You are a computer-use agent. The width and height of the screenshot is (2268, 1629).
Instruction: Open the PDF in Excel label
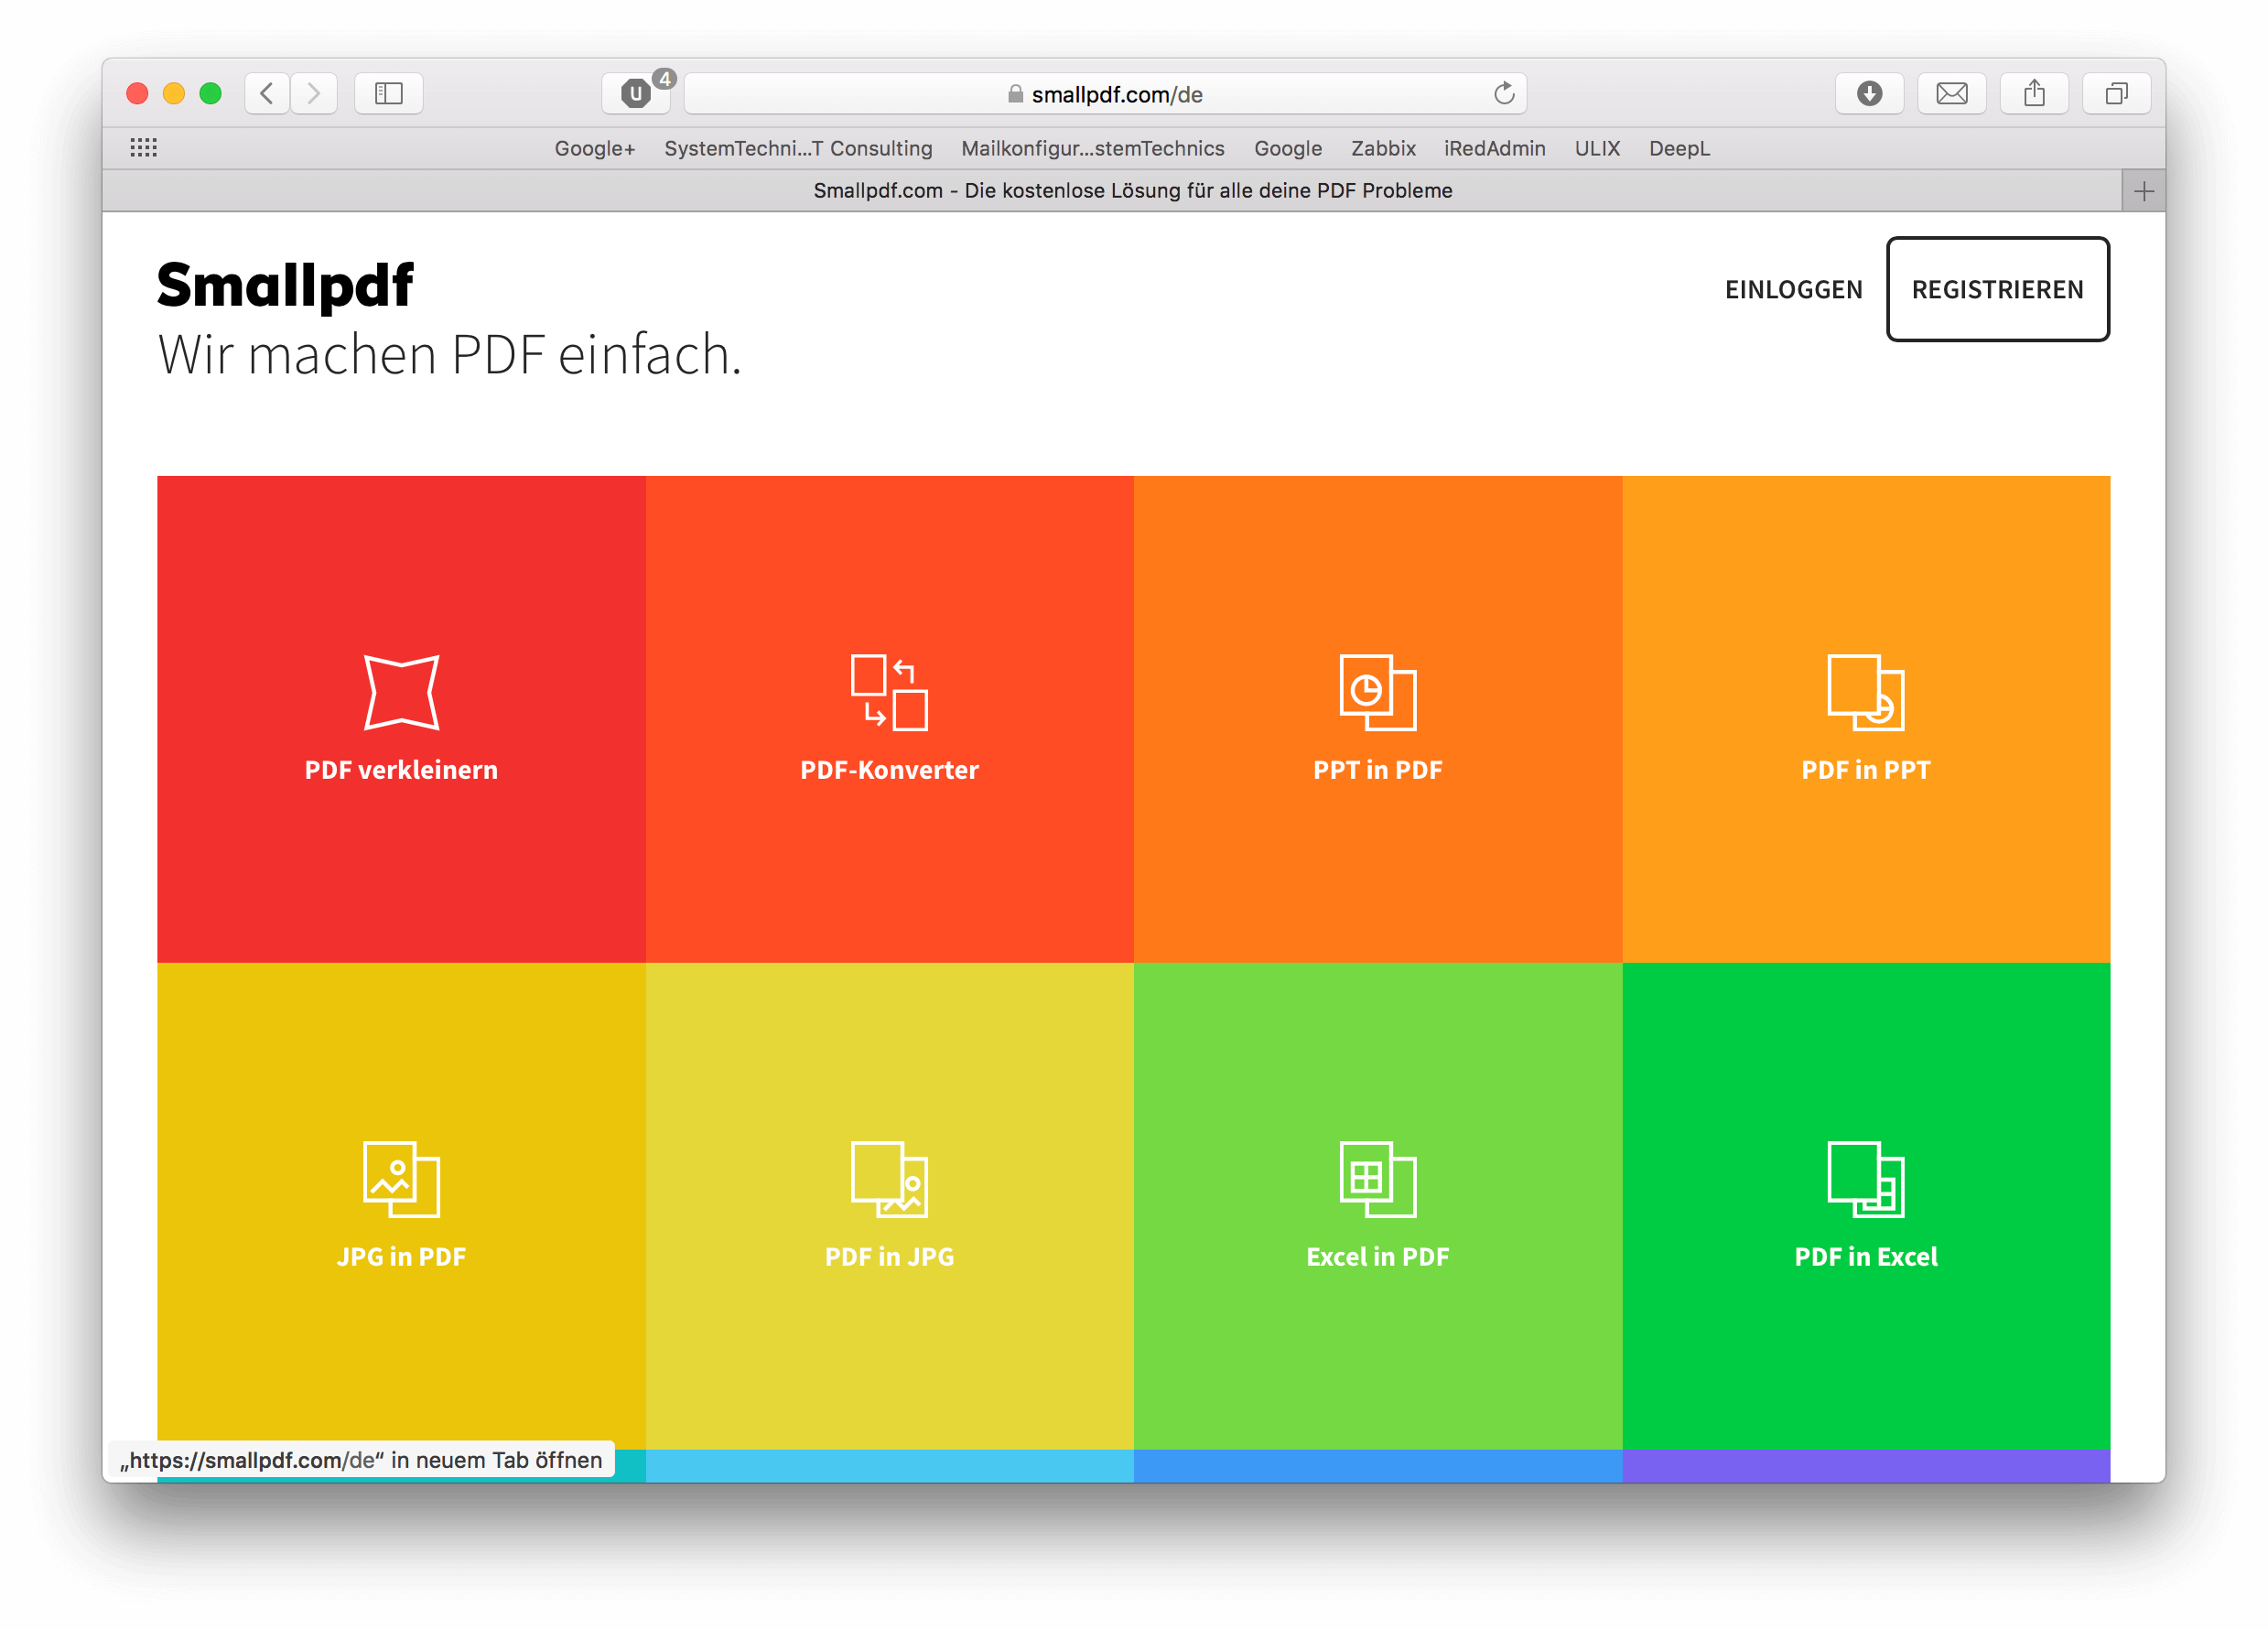click(x=1865, y=1257)
